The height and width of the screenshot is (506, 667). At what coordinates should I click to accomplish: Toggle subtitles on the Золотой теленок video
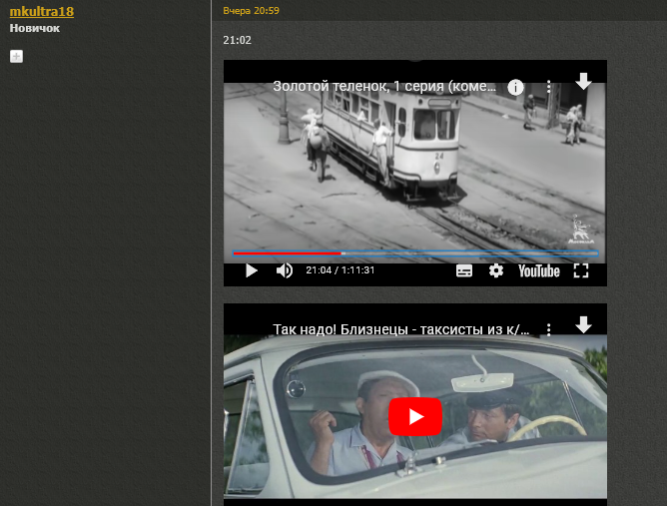point(464,270)
